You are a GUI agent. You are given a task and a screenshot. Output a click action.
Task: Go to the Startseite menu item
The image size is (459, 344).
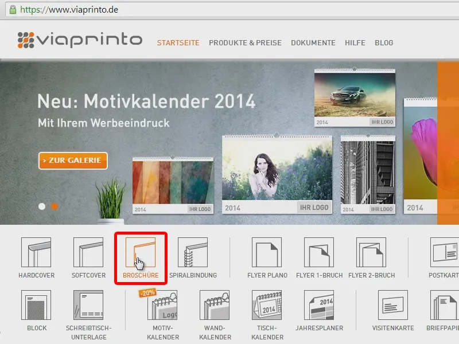tap(178, 42)
